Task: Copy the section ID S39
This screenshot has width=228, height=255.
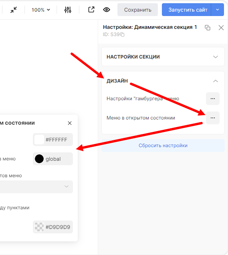Action: click(x=122, y=34)
